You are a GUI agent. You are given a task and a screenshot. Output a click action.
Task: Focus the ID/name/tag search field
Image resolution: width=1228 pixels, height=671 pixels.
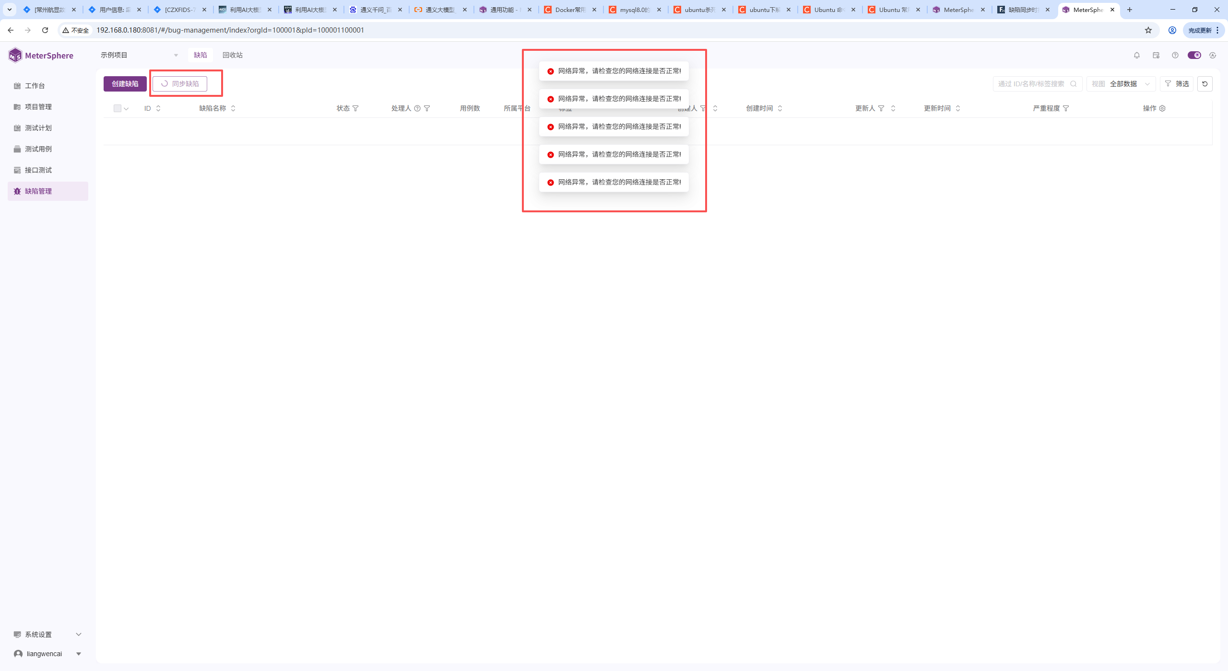(1031, 84)
